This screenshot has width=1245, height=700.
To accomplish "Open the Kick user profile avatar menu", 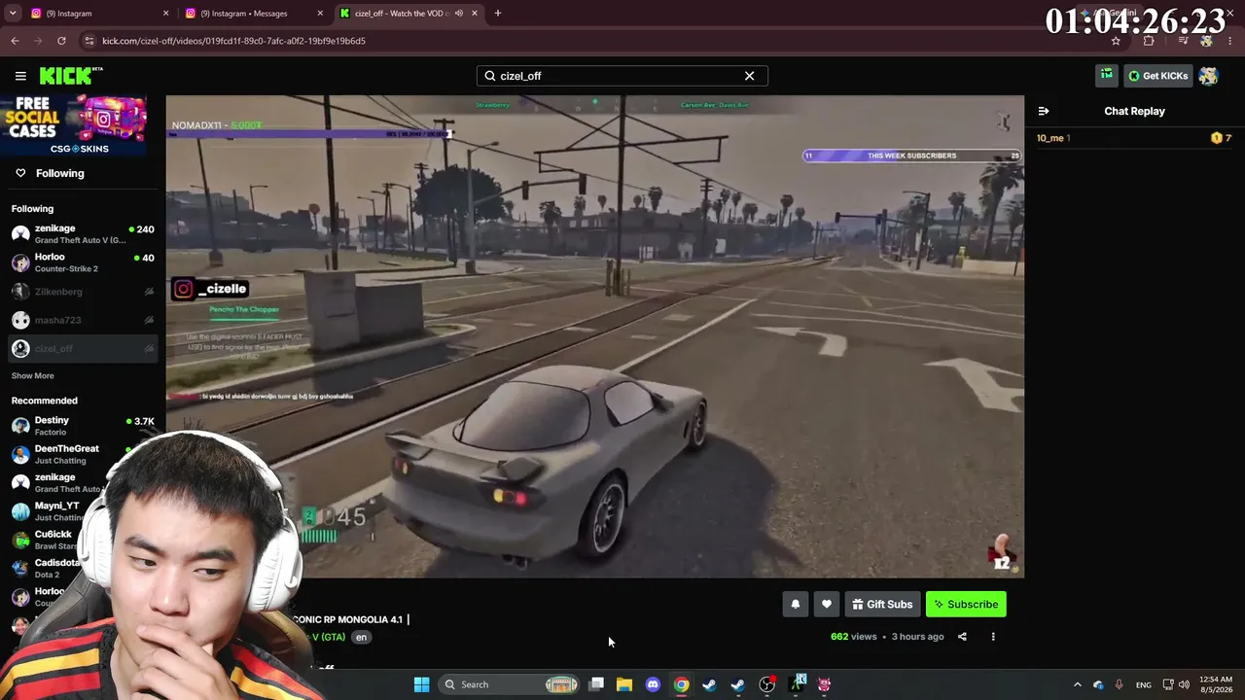I will [x=1208, y=76].
